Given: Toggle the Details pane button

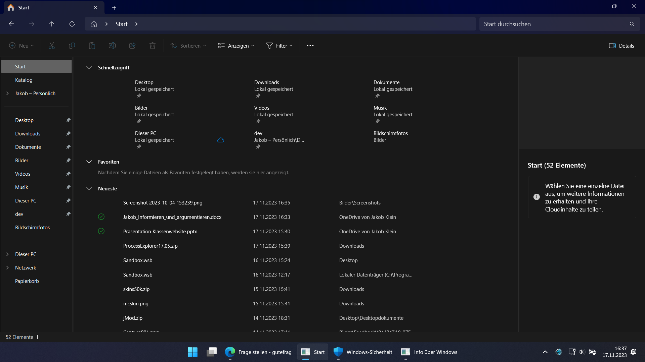Looking at the screenshot, I should pyautogui.click(x=621, y=46).
